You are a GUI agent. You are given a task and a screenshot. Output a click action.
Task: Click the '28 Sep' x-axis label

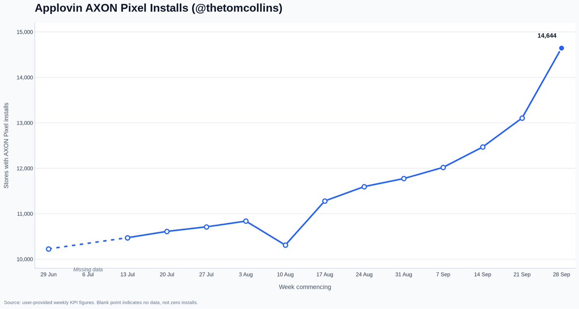click(562, 275)
